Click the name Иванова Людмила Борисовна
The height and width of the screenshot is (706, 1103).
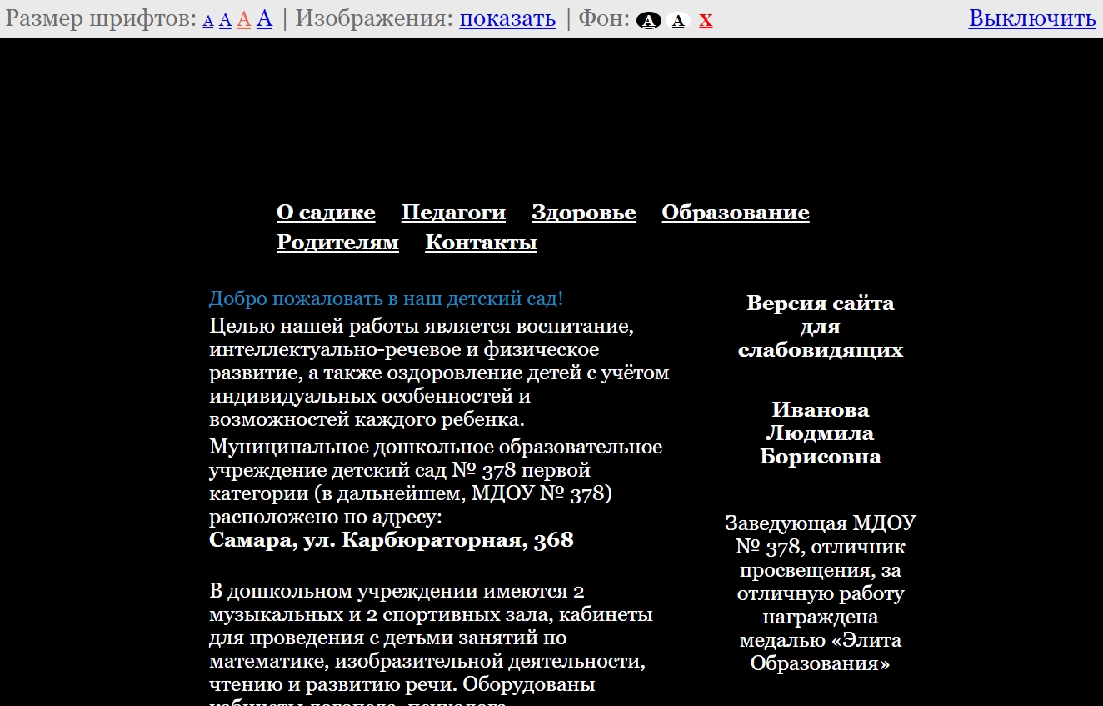click(x=820, y=433)
